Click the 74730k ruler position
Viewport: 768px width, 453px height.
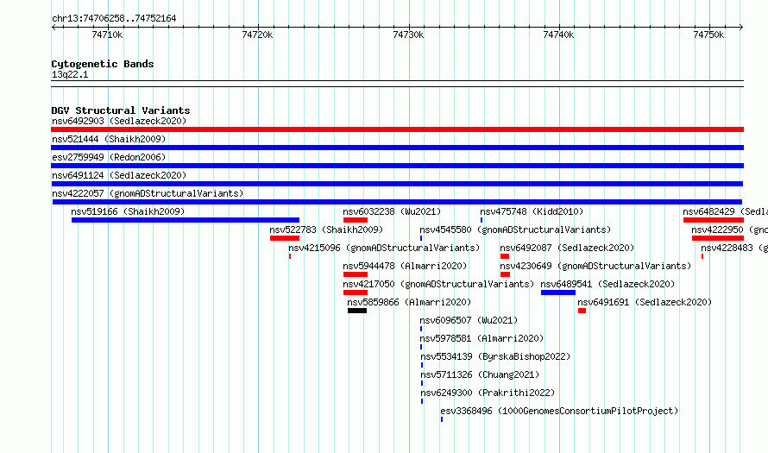coord(408,35)
